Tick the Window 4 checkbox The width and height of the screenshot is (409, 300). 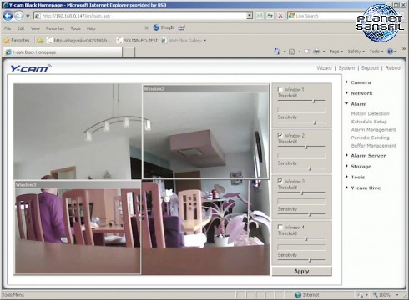click(280, 227)
